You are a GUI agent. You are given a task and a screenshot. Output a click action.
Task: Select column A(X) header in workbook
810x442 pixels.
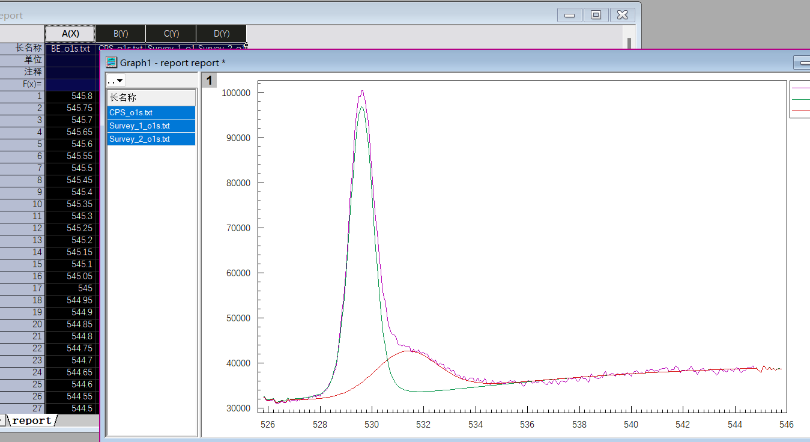pyautogui.click(x=70, y=34)
